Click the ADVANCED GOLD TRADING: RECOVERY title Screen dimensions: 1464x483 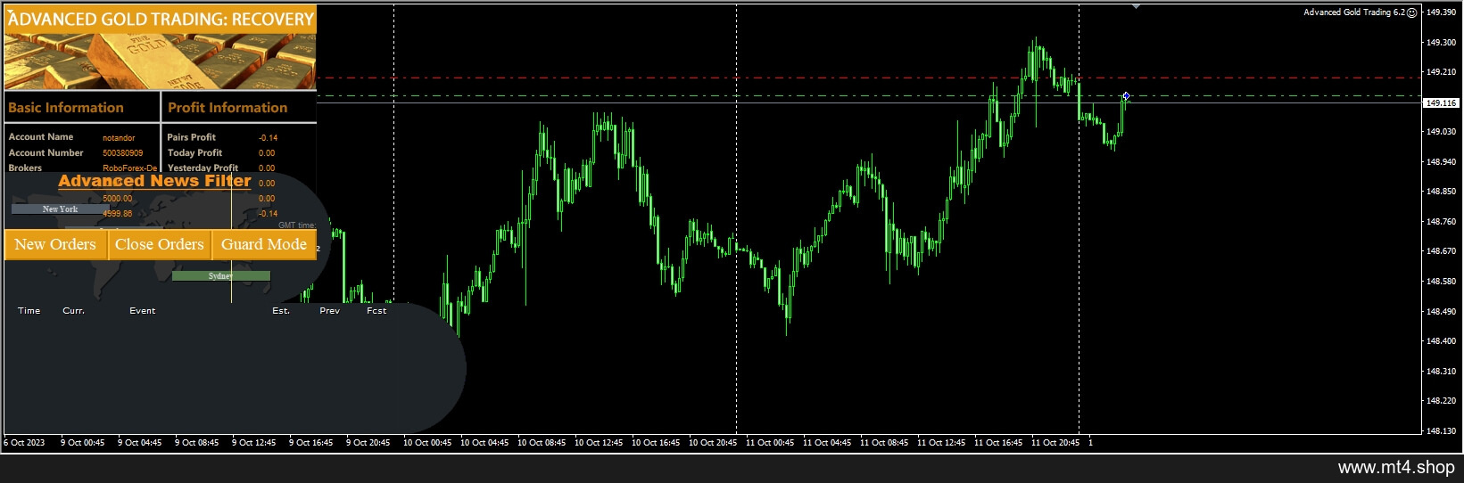click(x=161, y=19)
